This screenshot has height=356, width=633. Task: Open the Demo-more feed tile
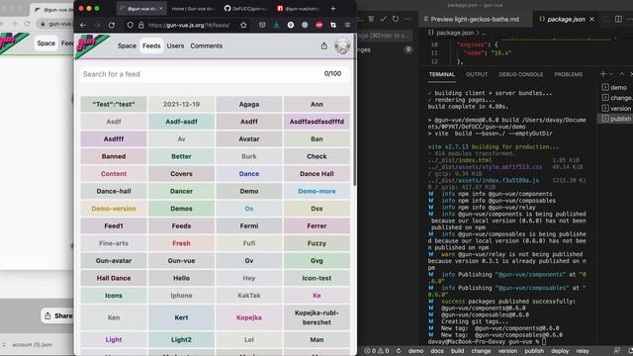click(316, 191)
